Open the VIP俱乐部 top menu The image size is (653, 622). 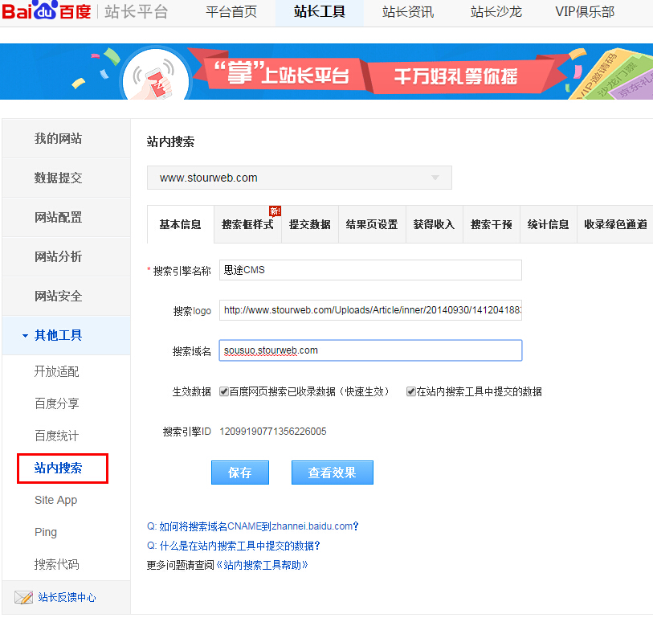584,12
